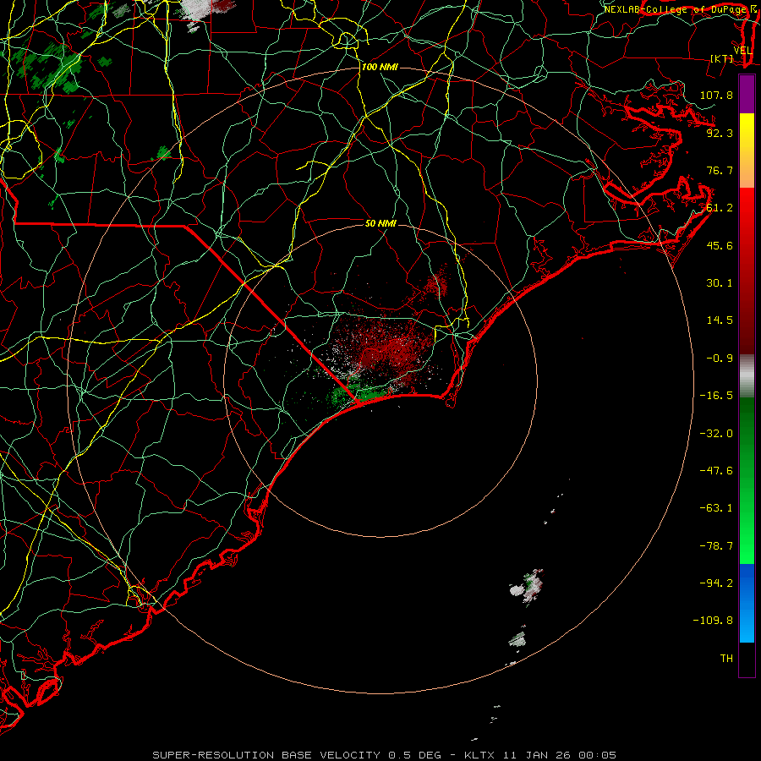Click the 30.1 legend value
Viewport: 761px width, 761px height.
tap(720, 283)
